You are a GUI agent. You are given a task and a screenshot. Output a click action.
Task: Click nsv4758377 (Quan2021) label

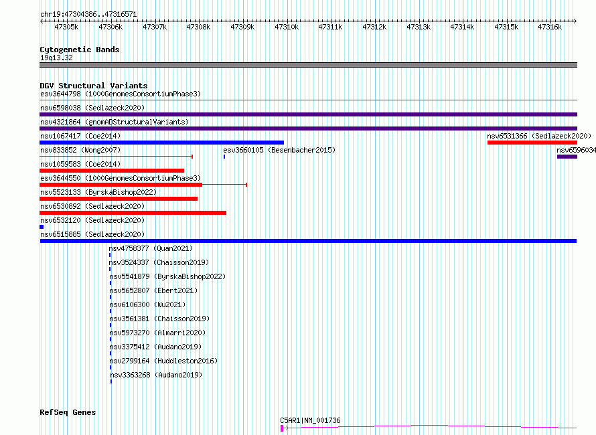151,248
